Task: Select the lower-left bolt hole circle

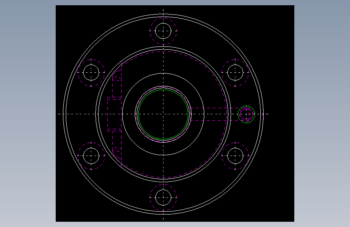Action: pyautogui.click(x=91, y=156)
